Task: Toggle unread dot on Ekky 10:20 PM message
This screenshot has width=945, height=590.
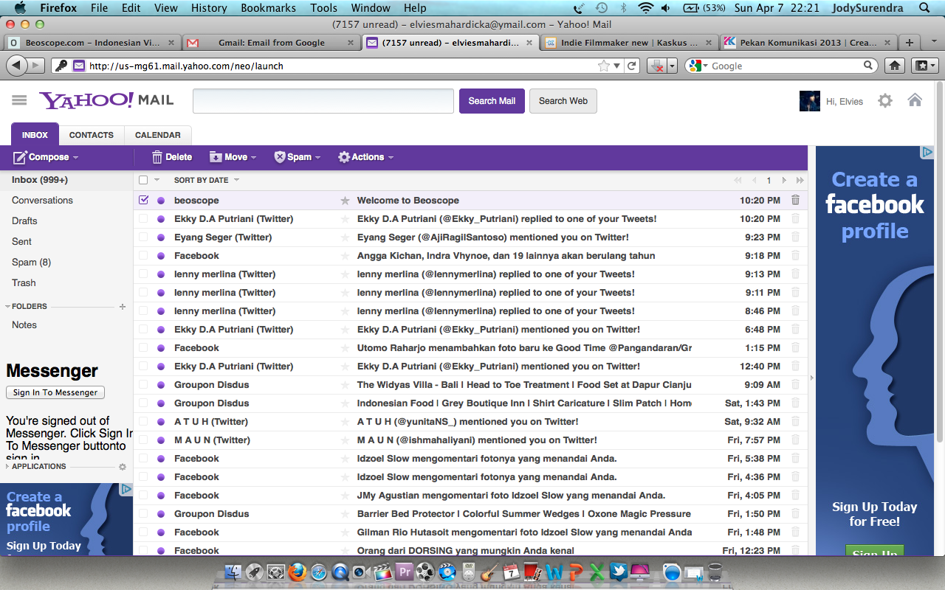Action: [161, 219]
